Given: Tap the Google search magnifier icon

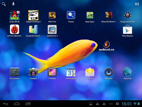Looking at the screenshot, I should (4, 4).
